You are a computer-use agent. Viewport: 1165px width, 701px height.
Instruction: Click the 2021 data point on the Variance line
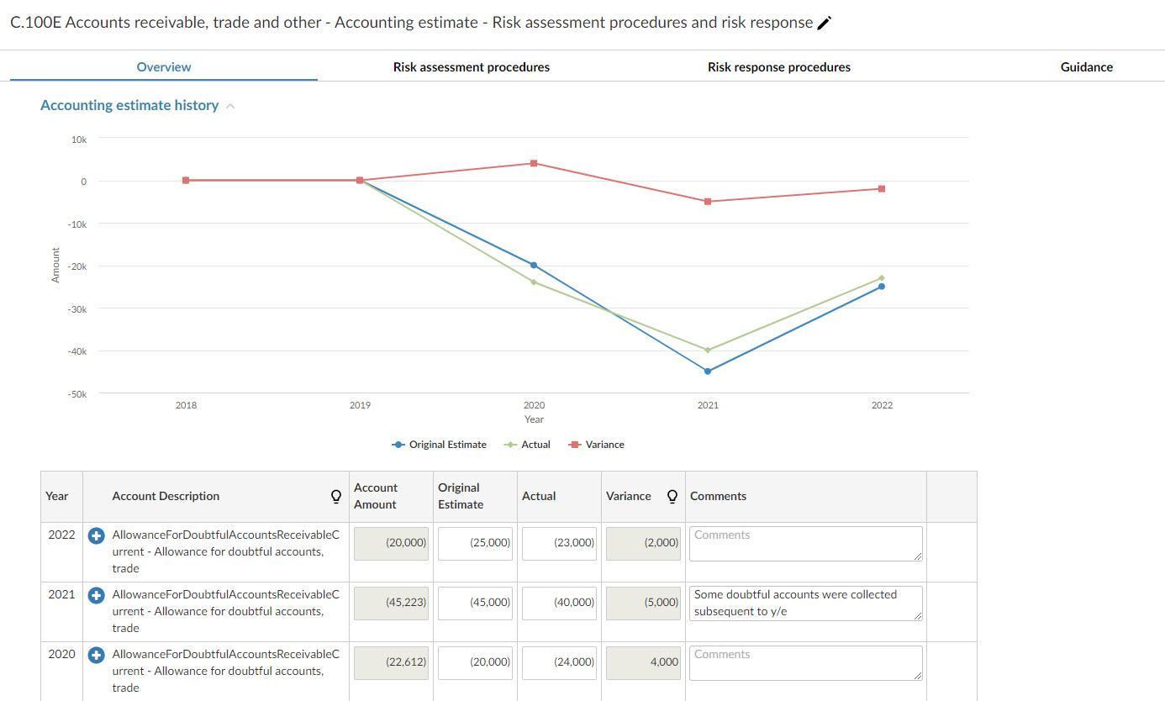click(x=708, y=202)
